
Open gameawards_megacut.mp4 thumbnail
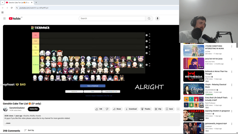click(x=194, y=128)
